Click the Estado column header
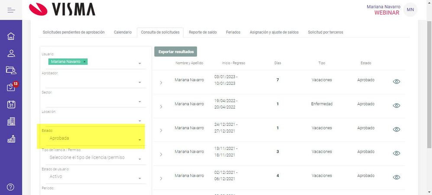Image resolution: width=432 pixels, height=195 pixels. (x=366, y=63)
